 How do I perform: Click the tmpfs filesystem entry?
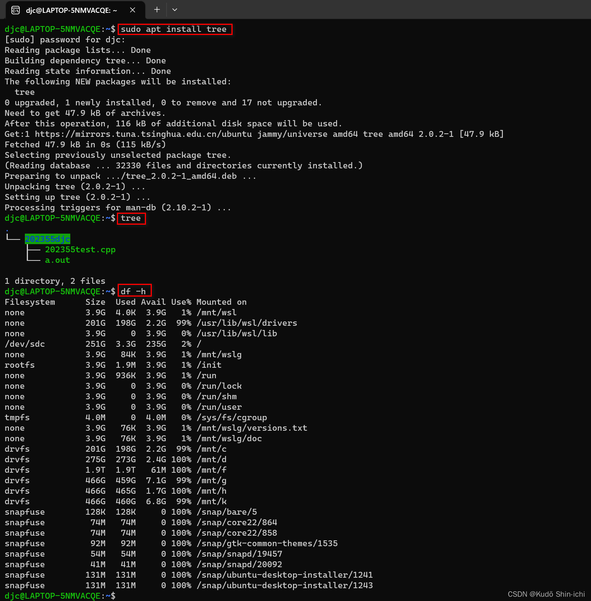(17, 418)
